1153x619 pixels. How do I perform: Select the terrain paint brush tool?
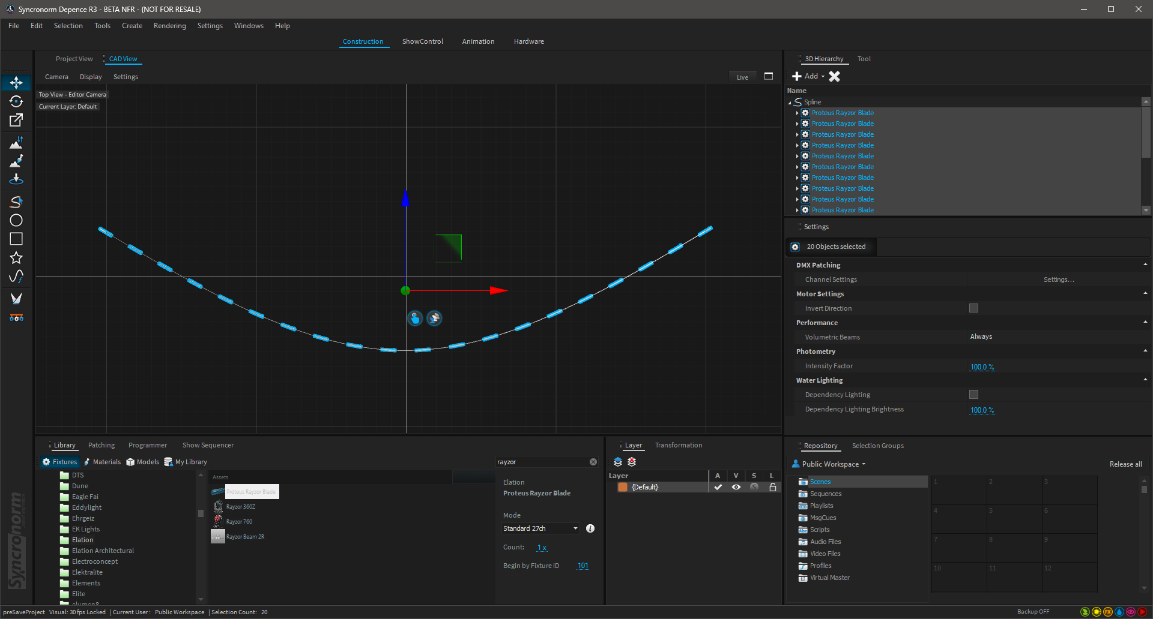16,161
